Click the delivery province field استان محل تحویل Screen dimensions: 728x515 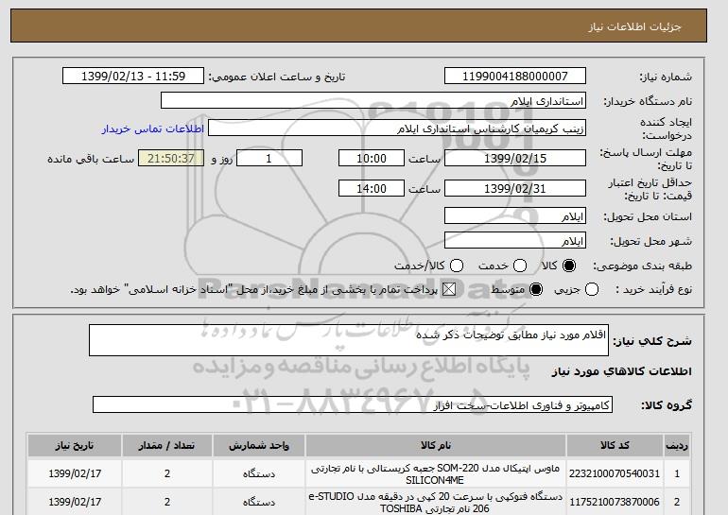[x=515, y=216]
